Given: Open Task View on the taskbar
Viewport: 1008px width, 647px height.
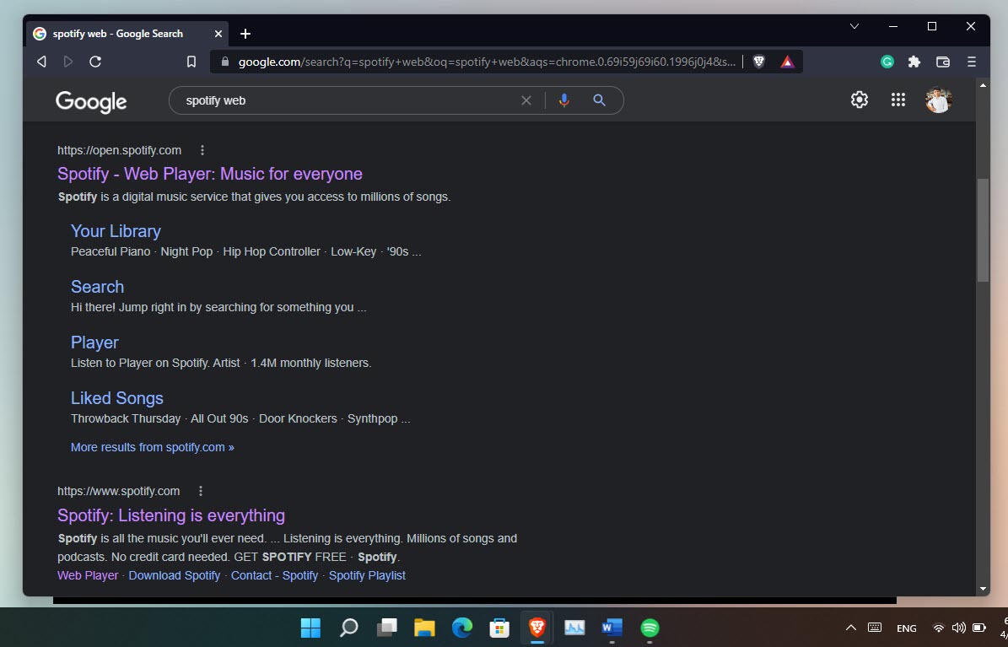Looking at the screenshot, I should (386, 628).
